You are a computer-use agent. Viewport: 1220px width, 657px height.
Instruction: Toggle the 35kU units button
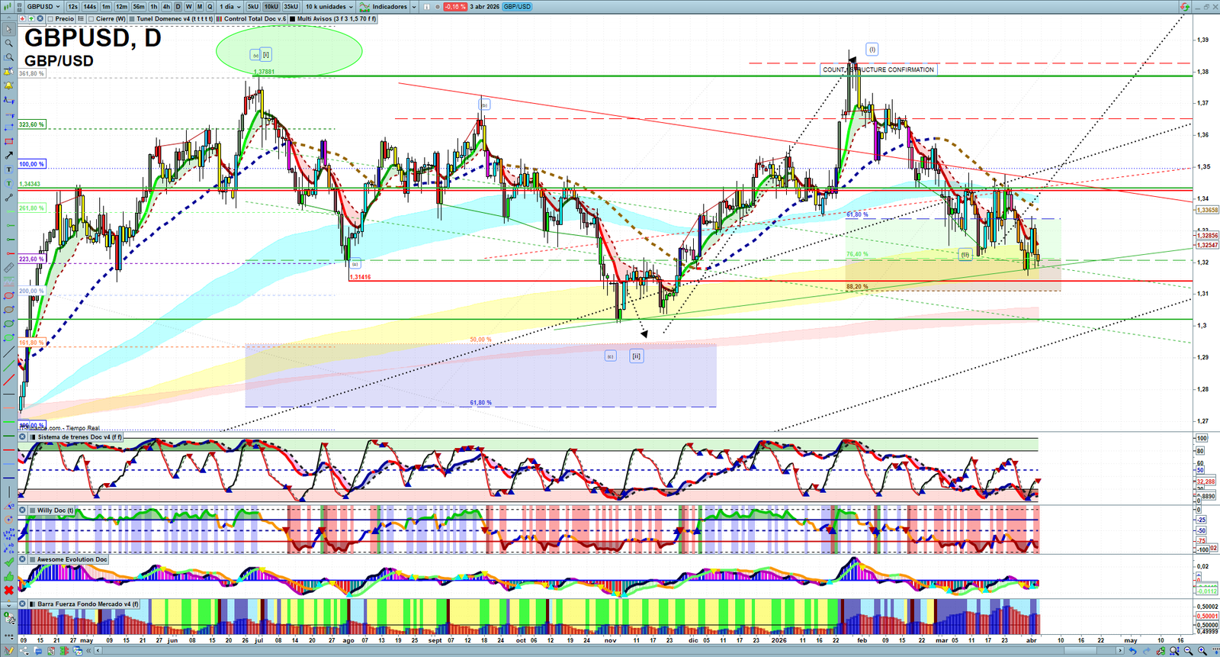[291, 6]
